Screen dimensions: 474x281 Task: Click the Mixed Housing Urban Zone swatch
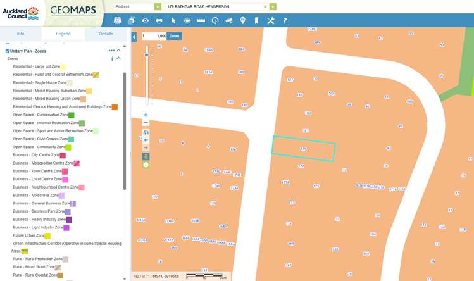(x=83, y=99)
